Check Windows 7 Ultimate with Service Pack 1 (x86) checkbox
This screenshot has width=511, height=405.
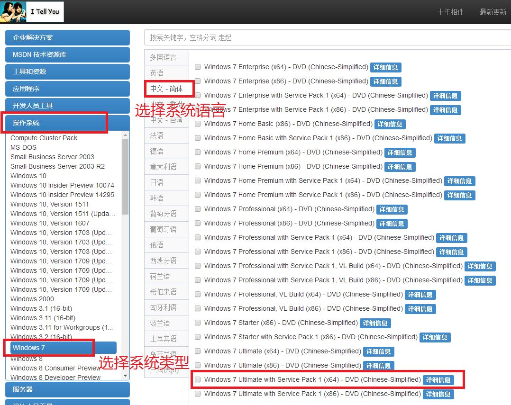[x=198, y=394]
